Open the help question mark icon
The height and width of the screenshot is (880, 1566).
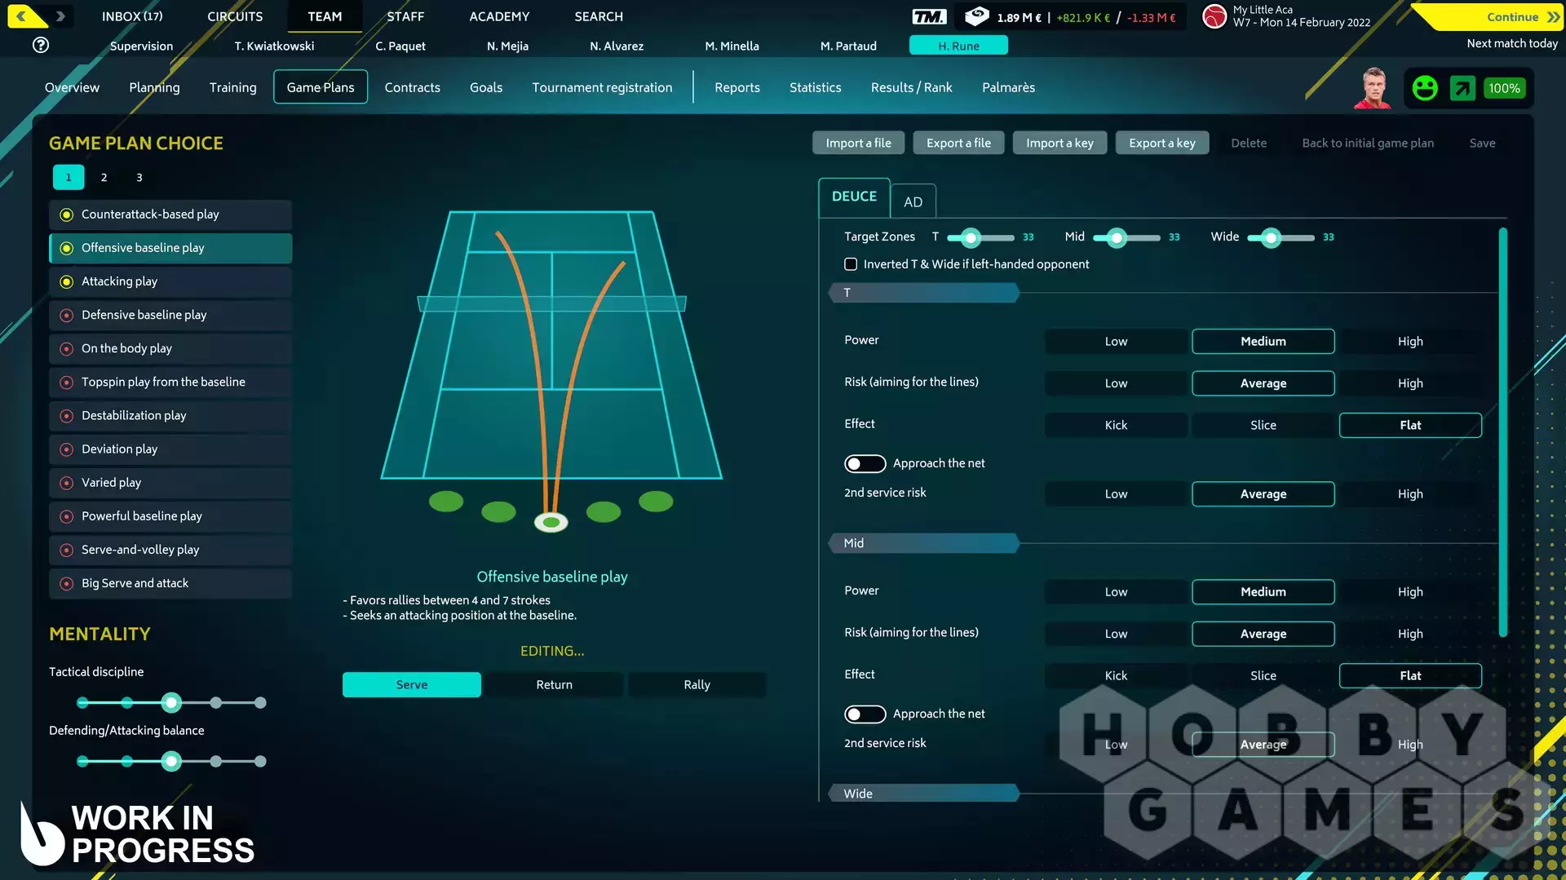41,46
